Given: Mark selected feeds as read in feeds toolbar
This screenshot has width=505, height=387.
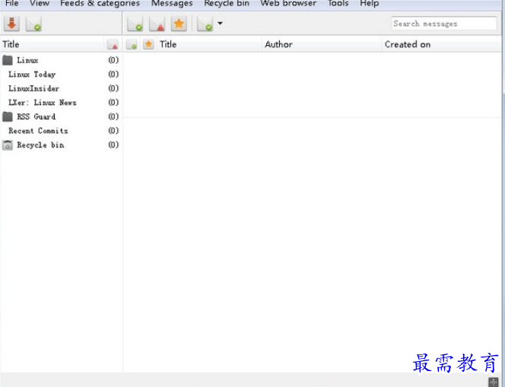Looking at the screenshot, I should pos(33,24).
